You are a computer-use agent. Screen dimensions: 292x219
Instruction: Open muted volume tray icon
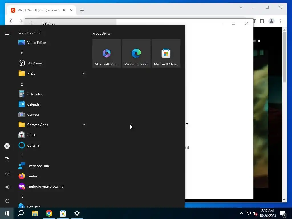[x=255, y=213]
